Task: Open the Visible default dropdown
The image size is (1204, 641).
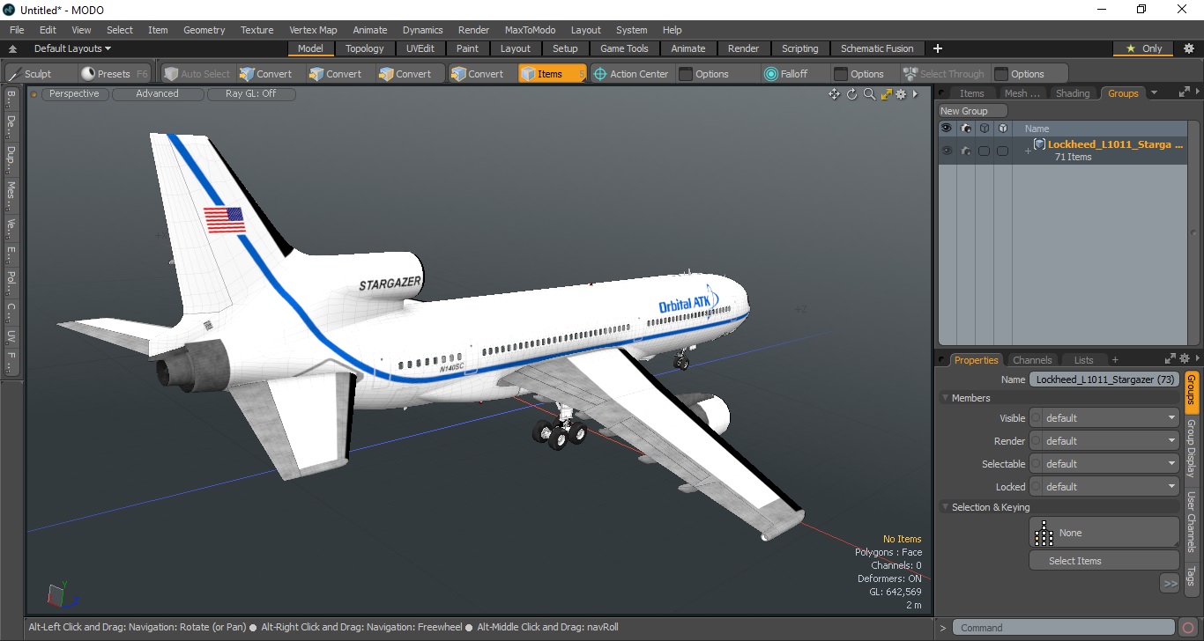Action: click(x=1110, y=418)
